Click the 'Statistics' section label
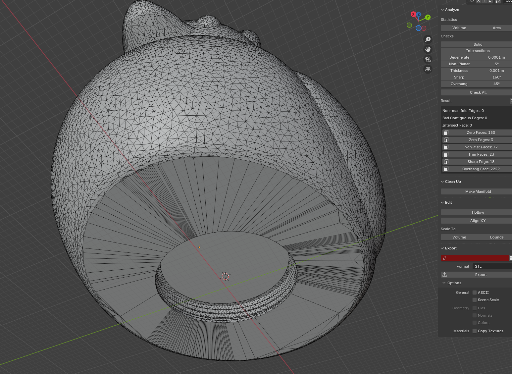Image resolution: width=512 pixels, height=374 pixels. [449, 20]
